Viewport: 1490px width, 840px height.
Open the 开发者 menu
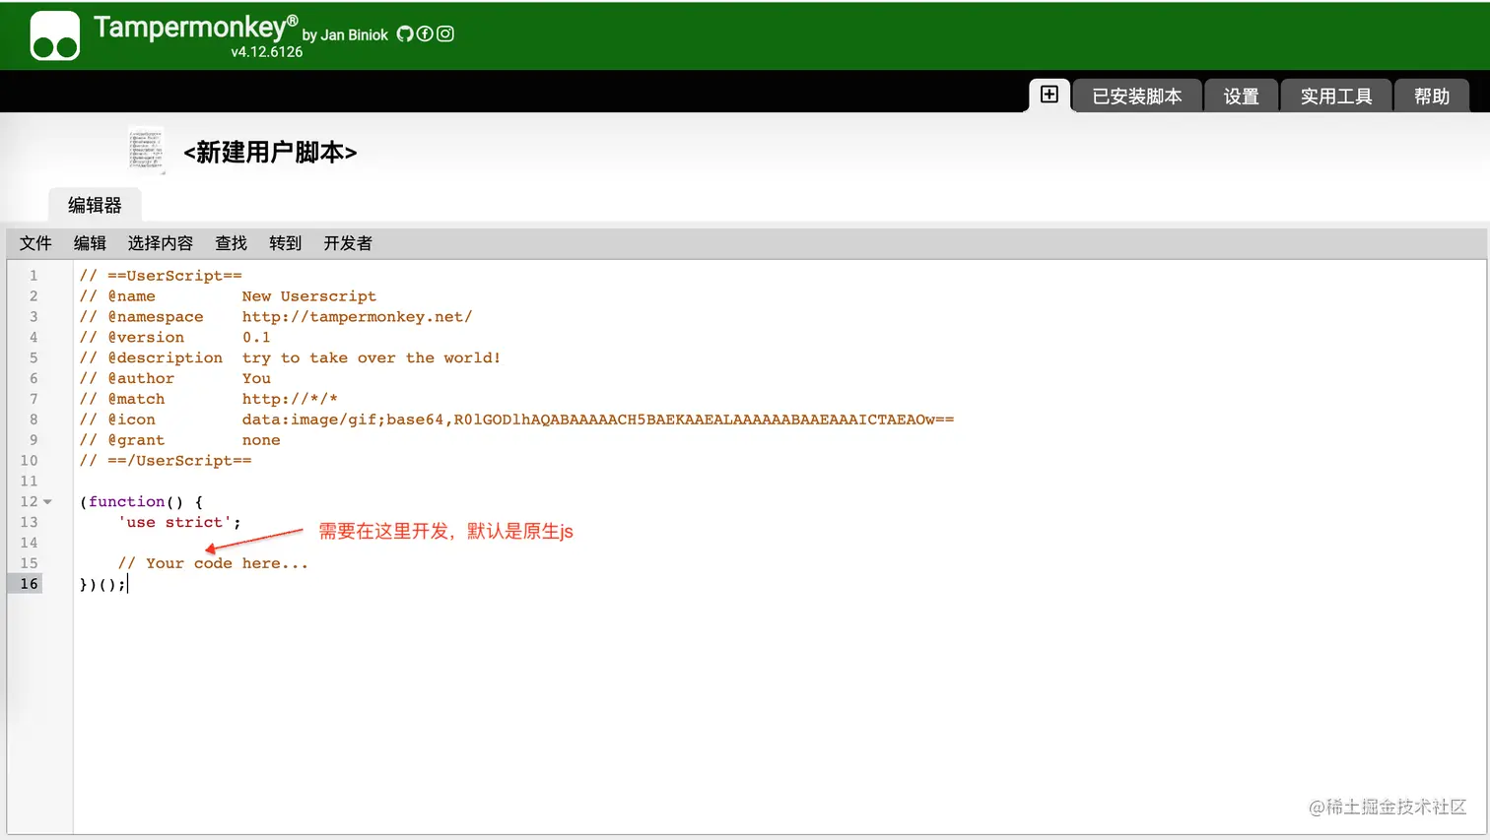348,243
